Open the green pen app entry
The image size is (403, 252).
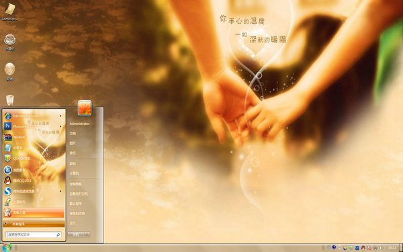[x=34, y=202]
